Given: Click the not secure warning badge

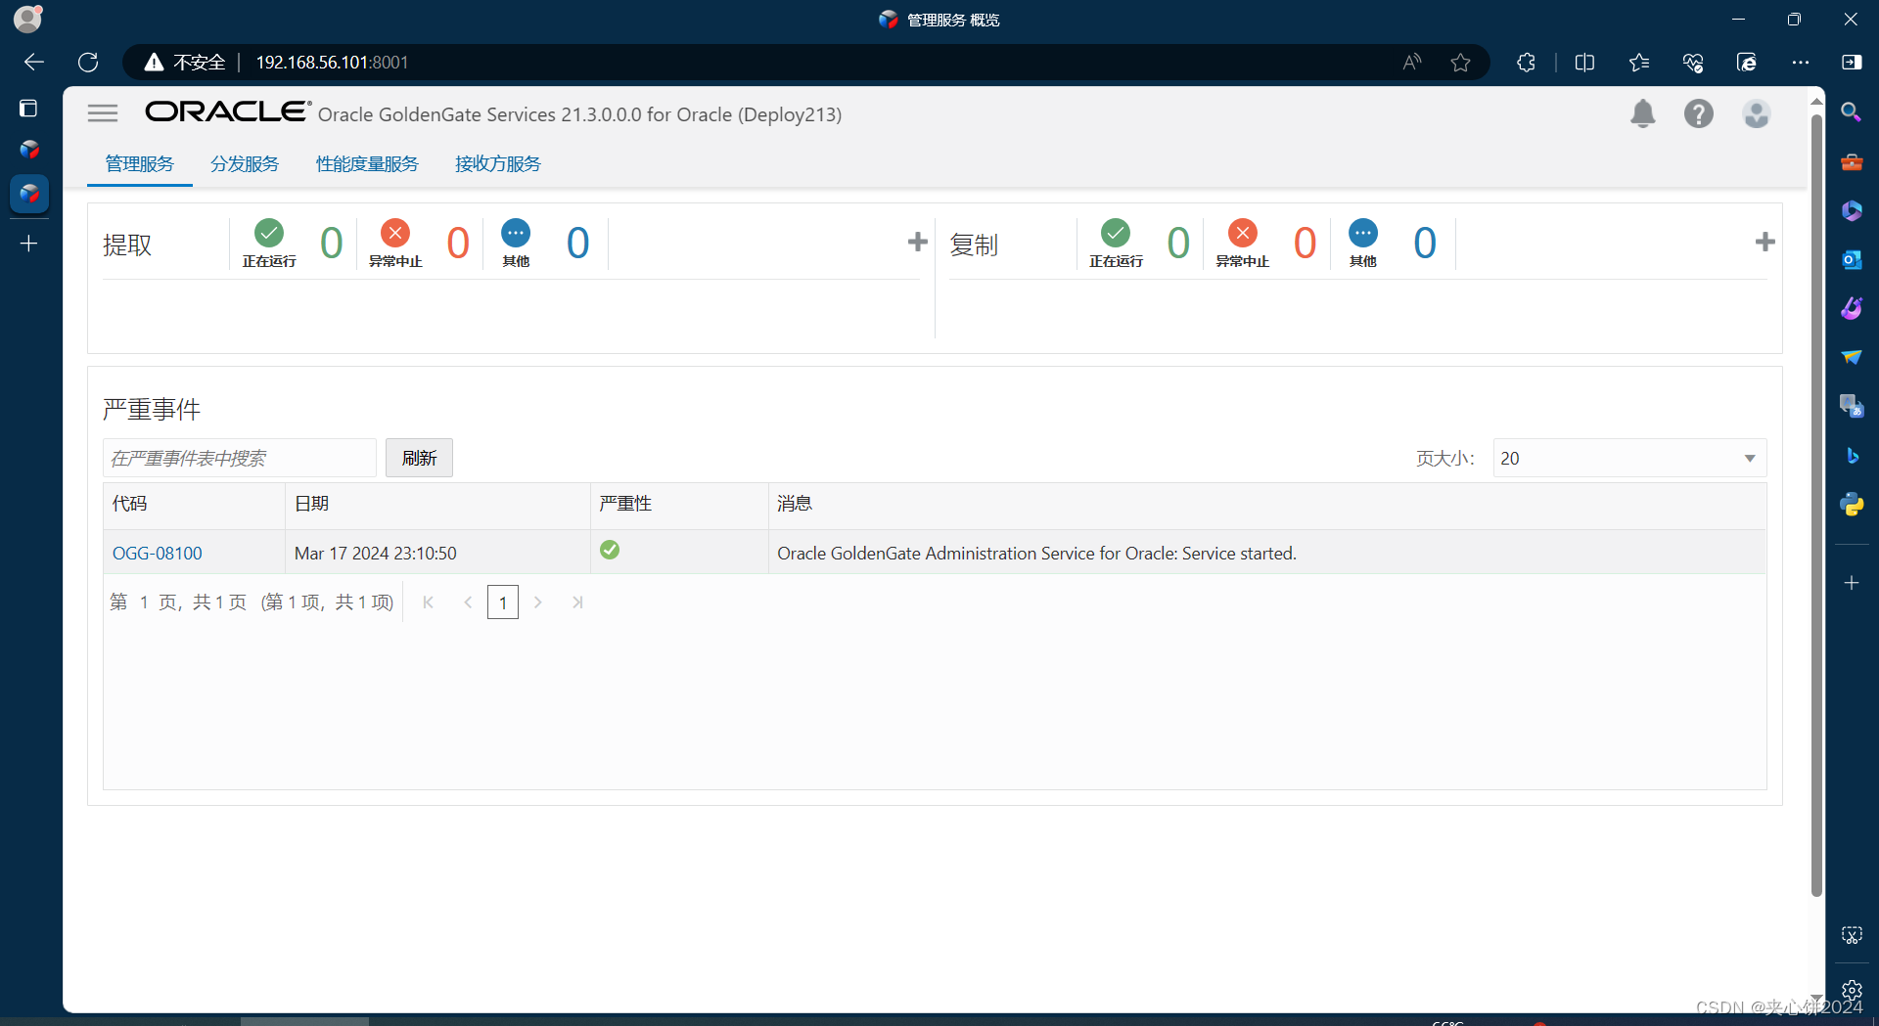Looking at the screenshot, I should tap(185, 63).
